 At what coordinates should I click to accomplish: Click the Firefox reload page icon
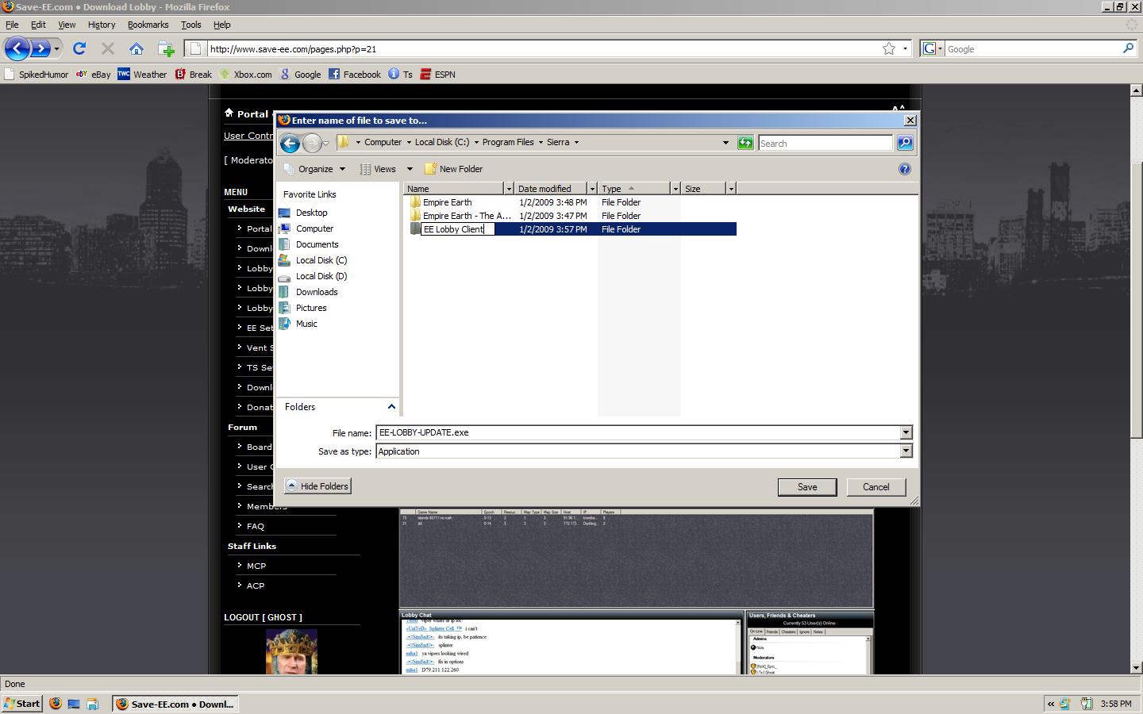79,49
